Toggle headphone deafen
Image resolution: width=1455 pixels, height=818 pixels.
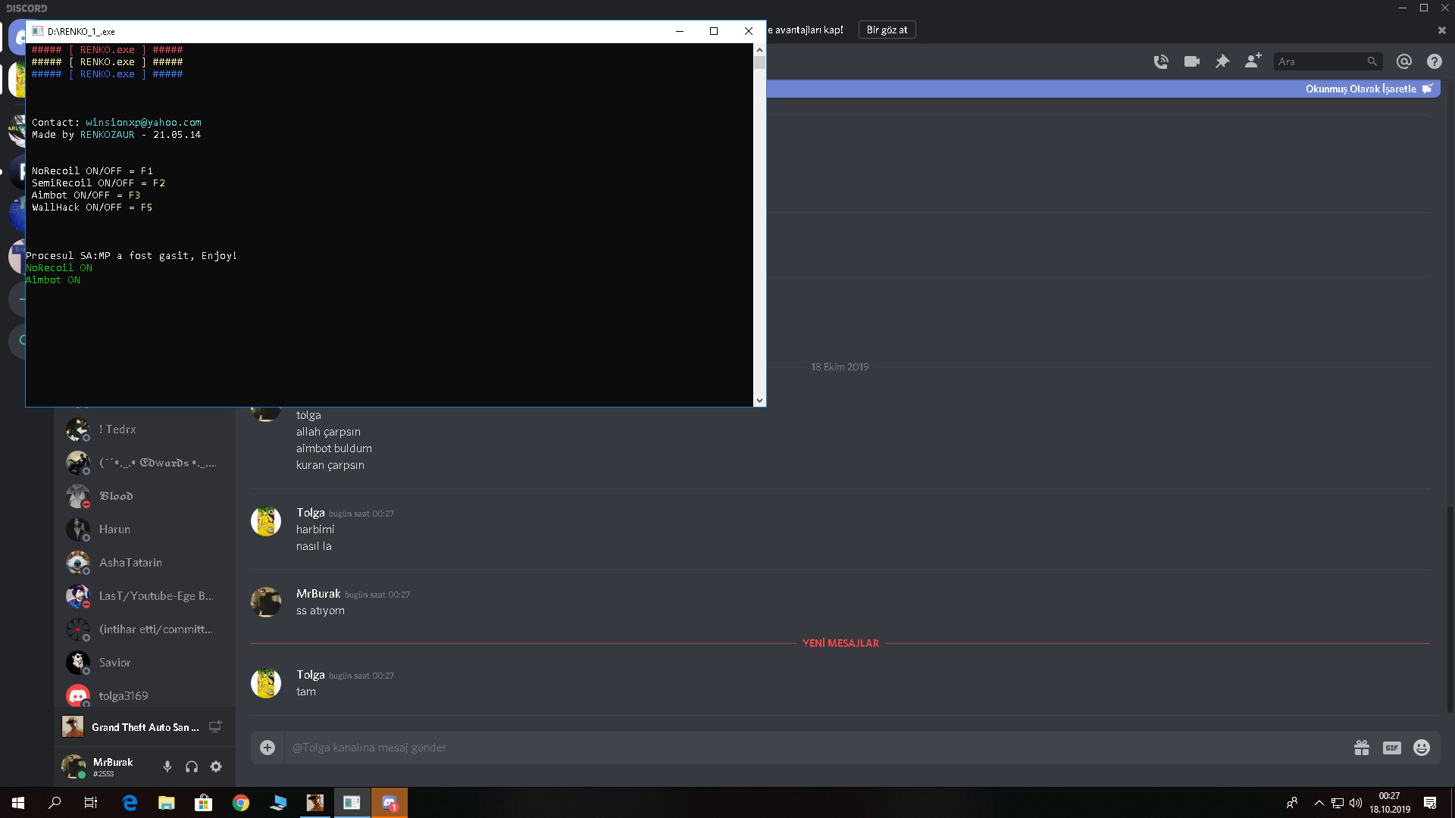pyautogui.click(x=192, y=766)
